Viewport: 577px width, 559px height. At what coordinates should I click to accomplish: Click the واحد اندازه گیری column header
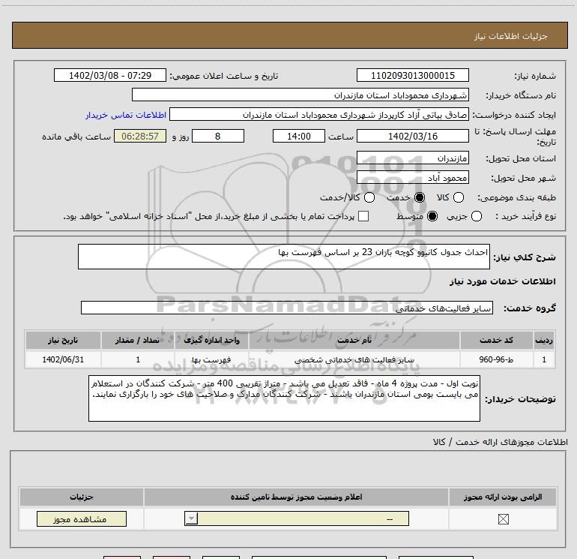(211, 340)
